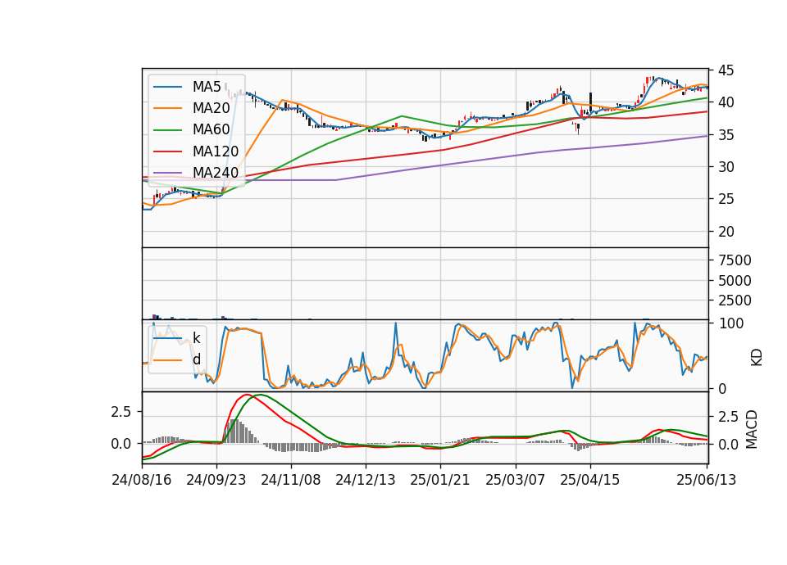Screen dimensions: 787x565
Task: Click the price axis value 35
Action: (726, 135)
